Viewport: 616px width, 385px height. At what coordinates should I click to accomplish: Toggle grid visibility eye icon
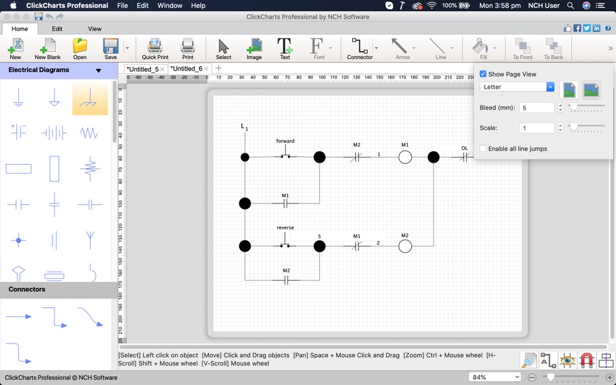[x=567, y=360]
